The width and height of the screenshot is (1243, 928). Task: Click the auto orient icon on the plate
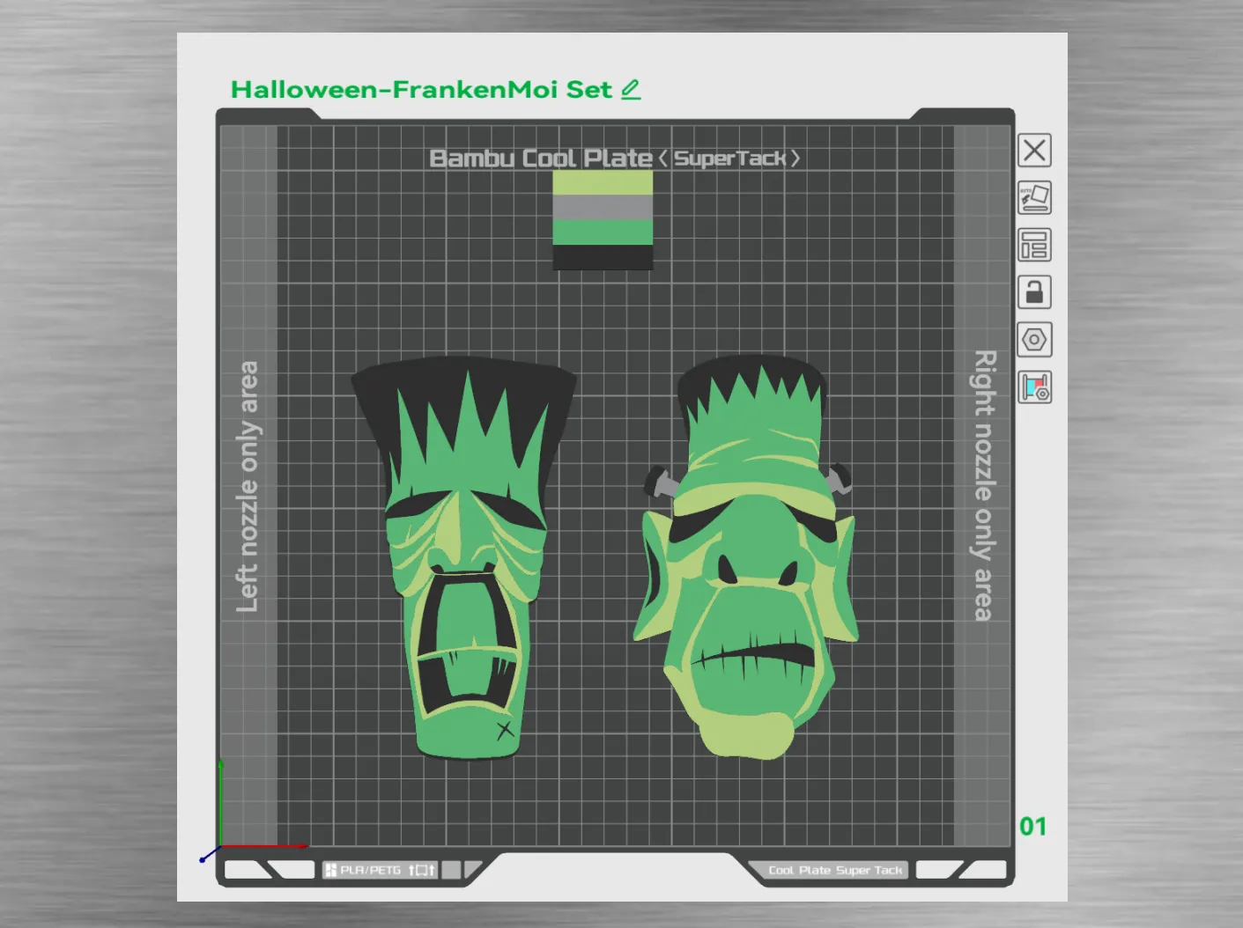point(1034,197)
